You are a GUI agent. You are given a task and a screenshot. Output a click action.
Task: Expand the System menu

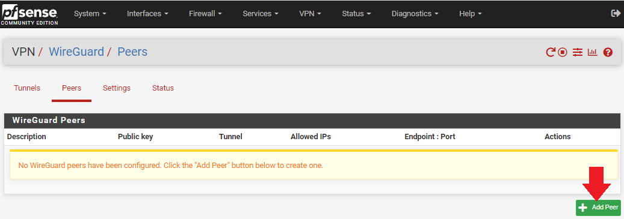coord(90,13)
